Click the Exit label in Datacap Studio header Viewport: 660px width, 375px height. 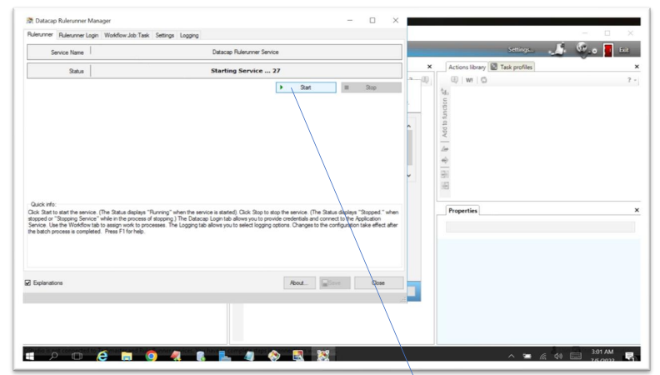pyautogui.click(x=624, y=50)
